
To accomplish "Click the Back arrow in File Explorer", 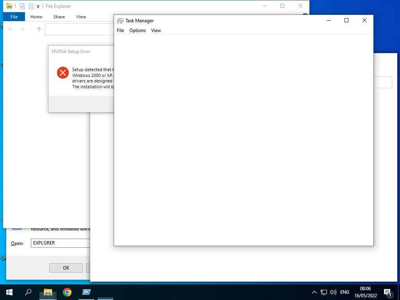I will coord(11,29).
